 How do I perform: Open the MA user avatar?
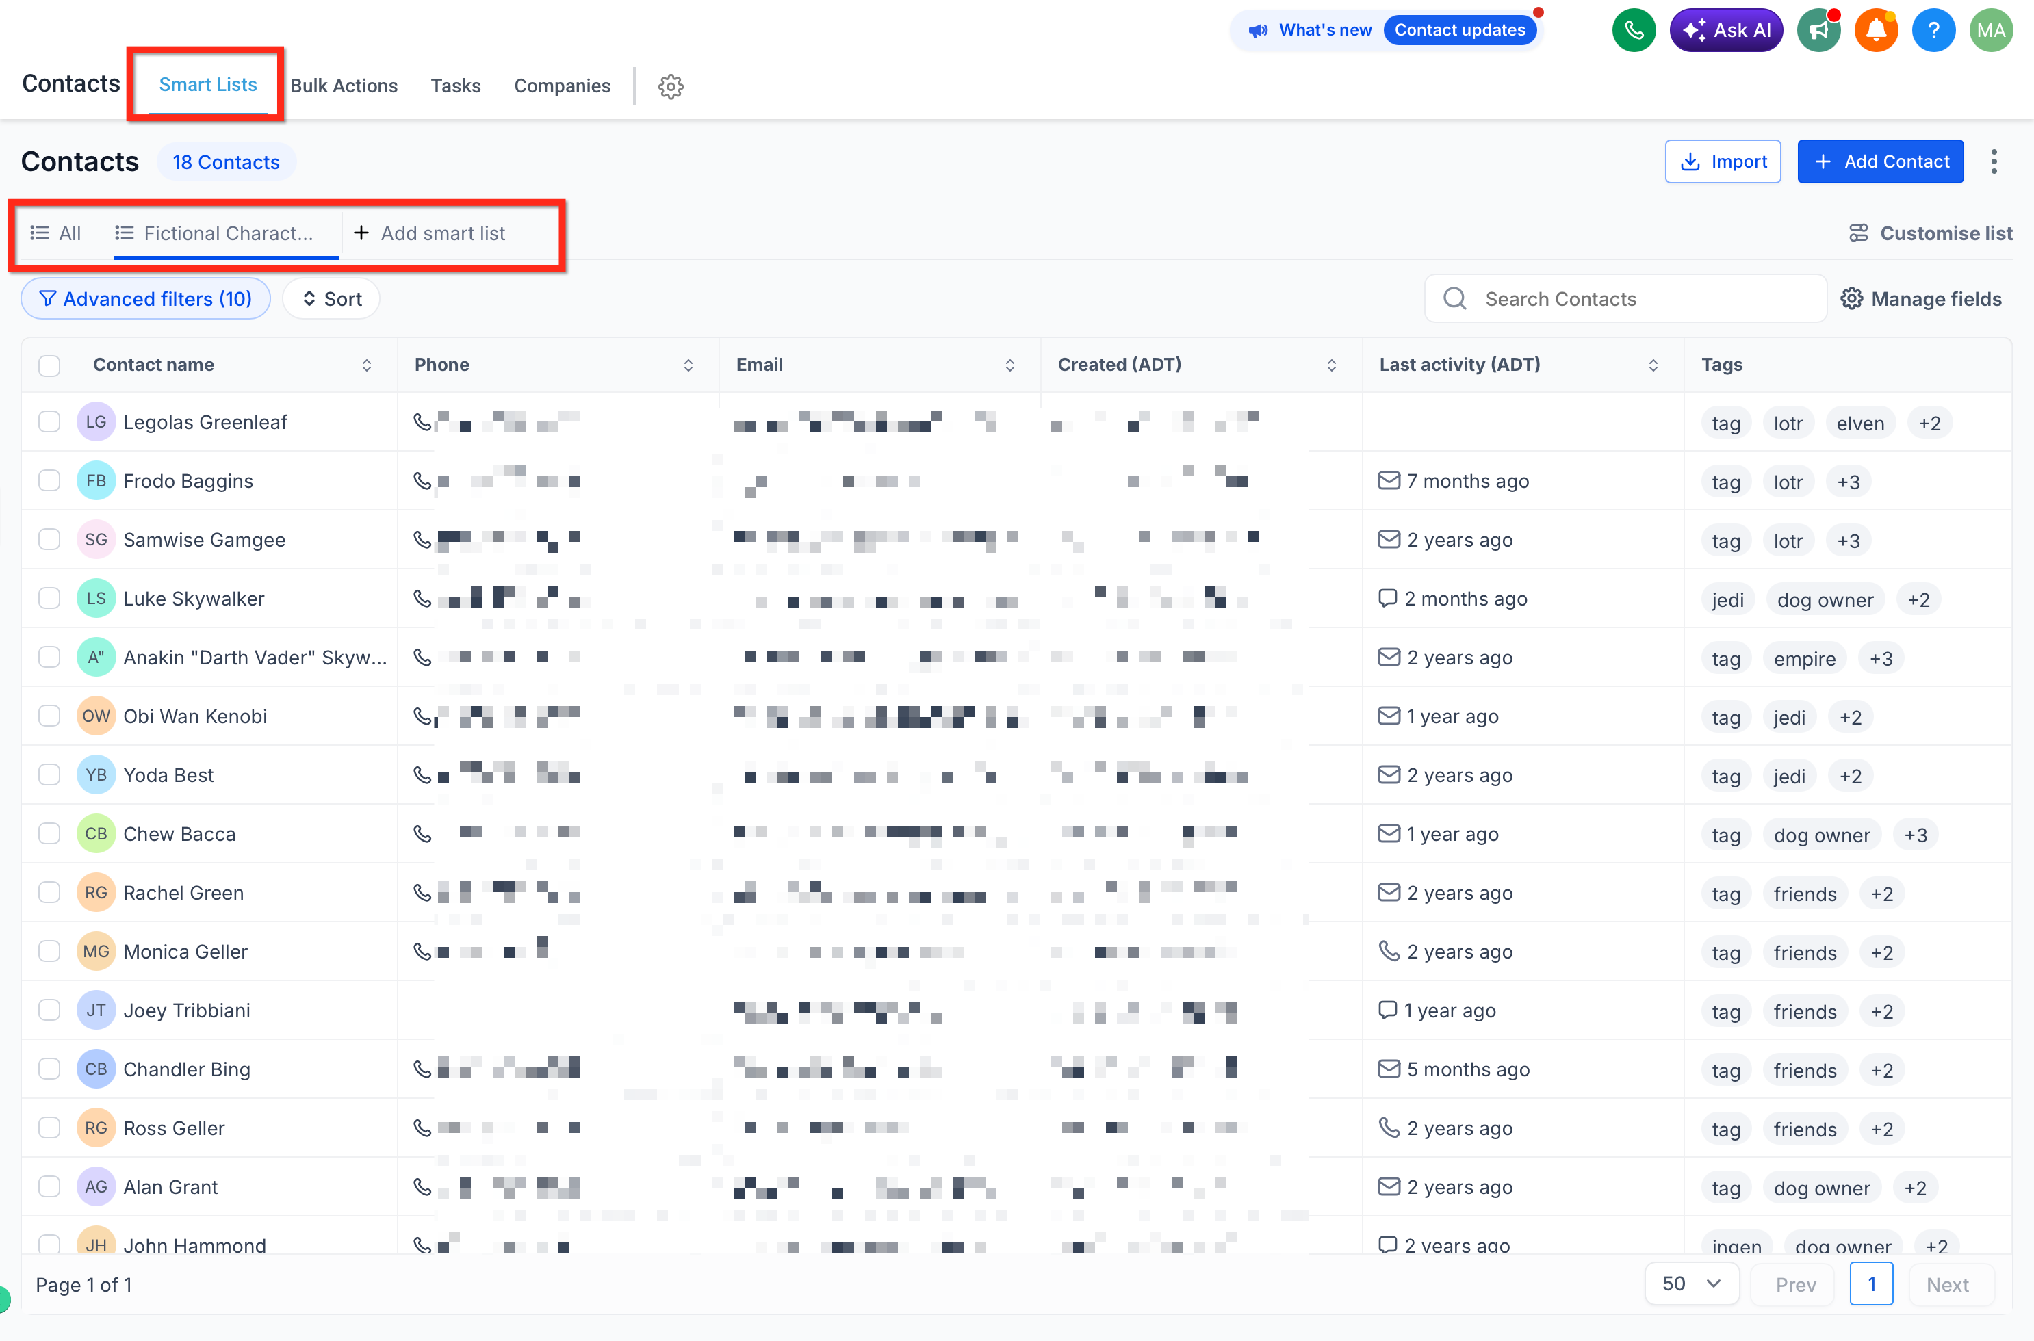coord(1992,31)
